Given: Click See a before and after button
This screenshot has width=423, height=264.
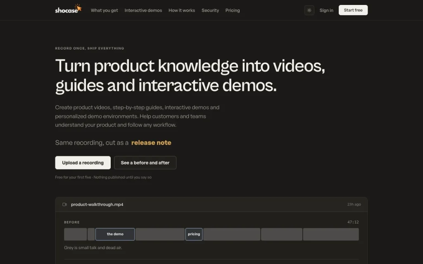Looking at the screenshot, I should point(145,163).
